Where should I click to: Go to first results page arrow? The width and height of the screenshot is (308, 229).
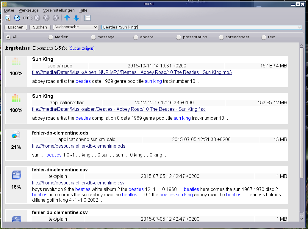click(x=37, y=18)
